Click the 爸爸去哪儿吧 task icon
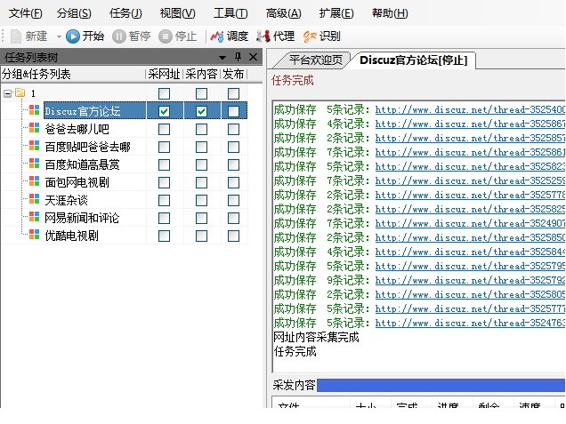 pyautogui.click(x=35, y=128)
